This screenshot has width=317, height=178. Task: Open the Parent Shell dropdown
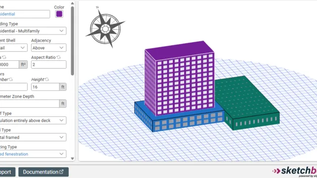(x=13, y=48)
